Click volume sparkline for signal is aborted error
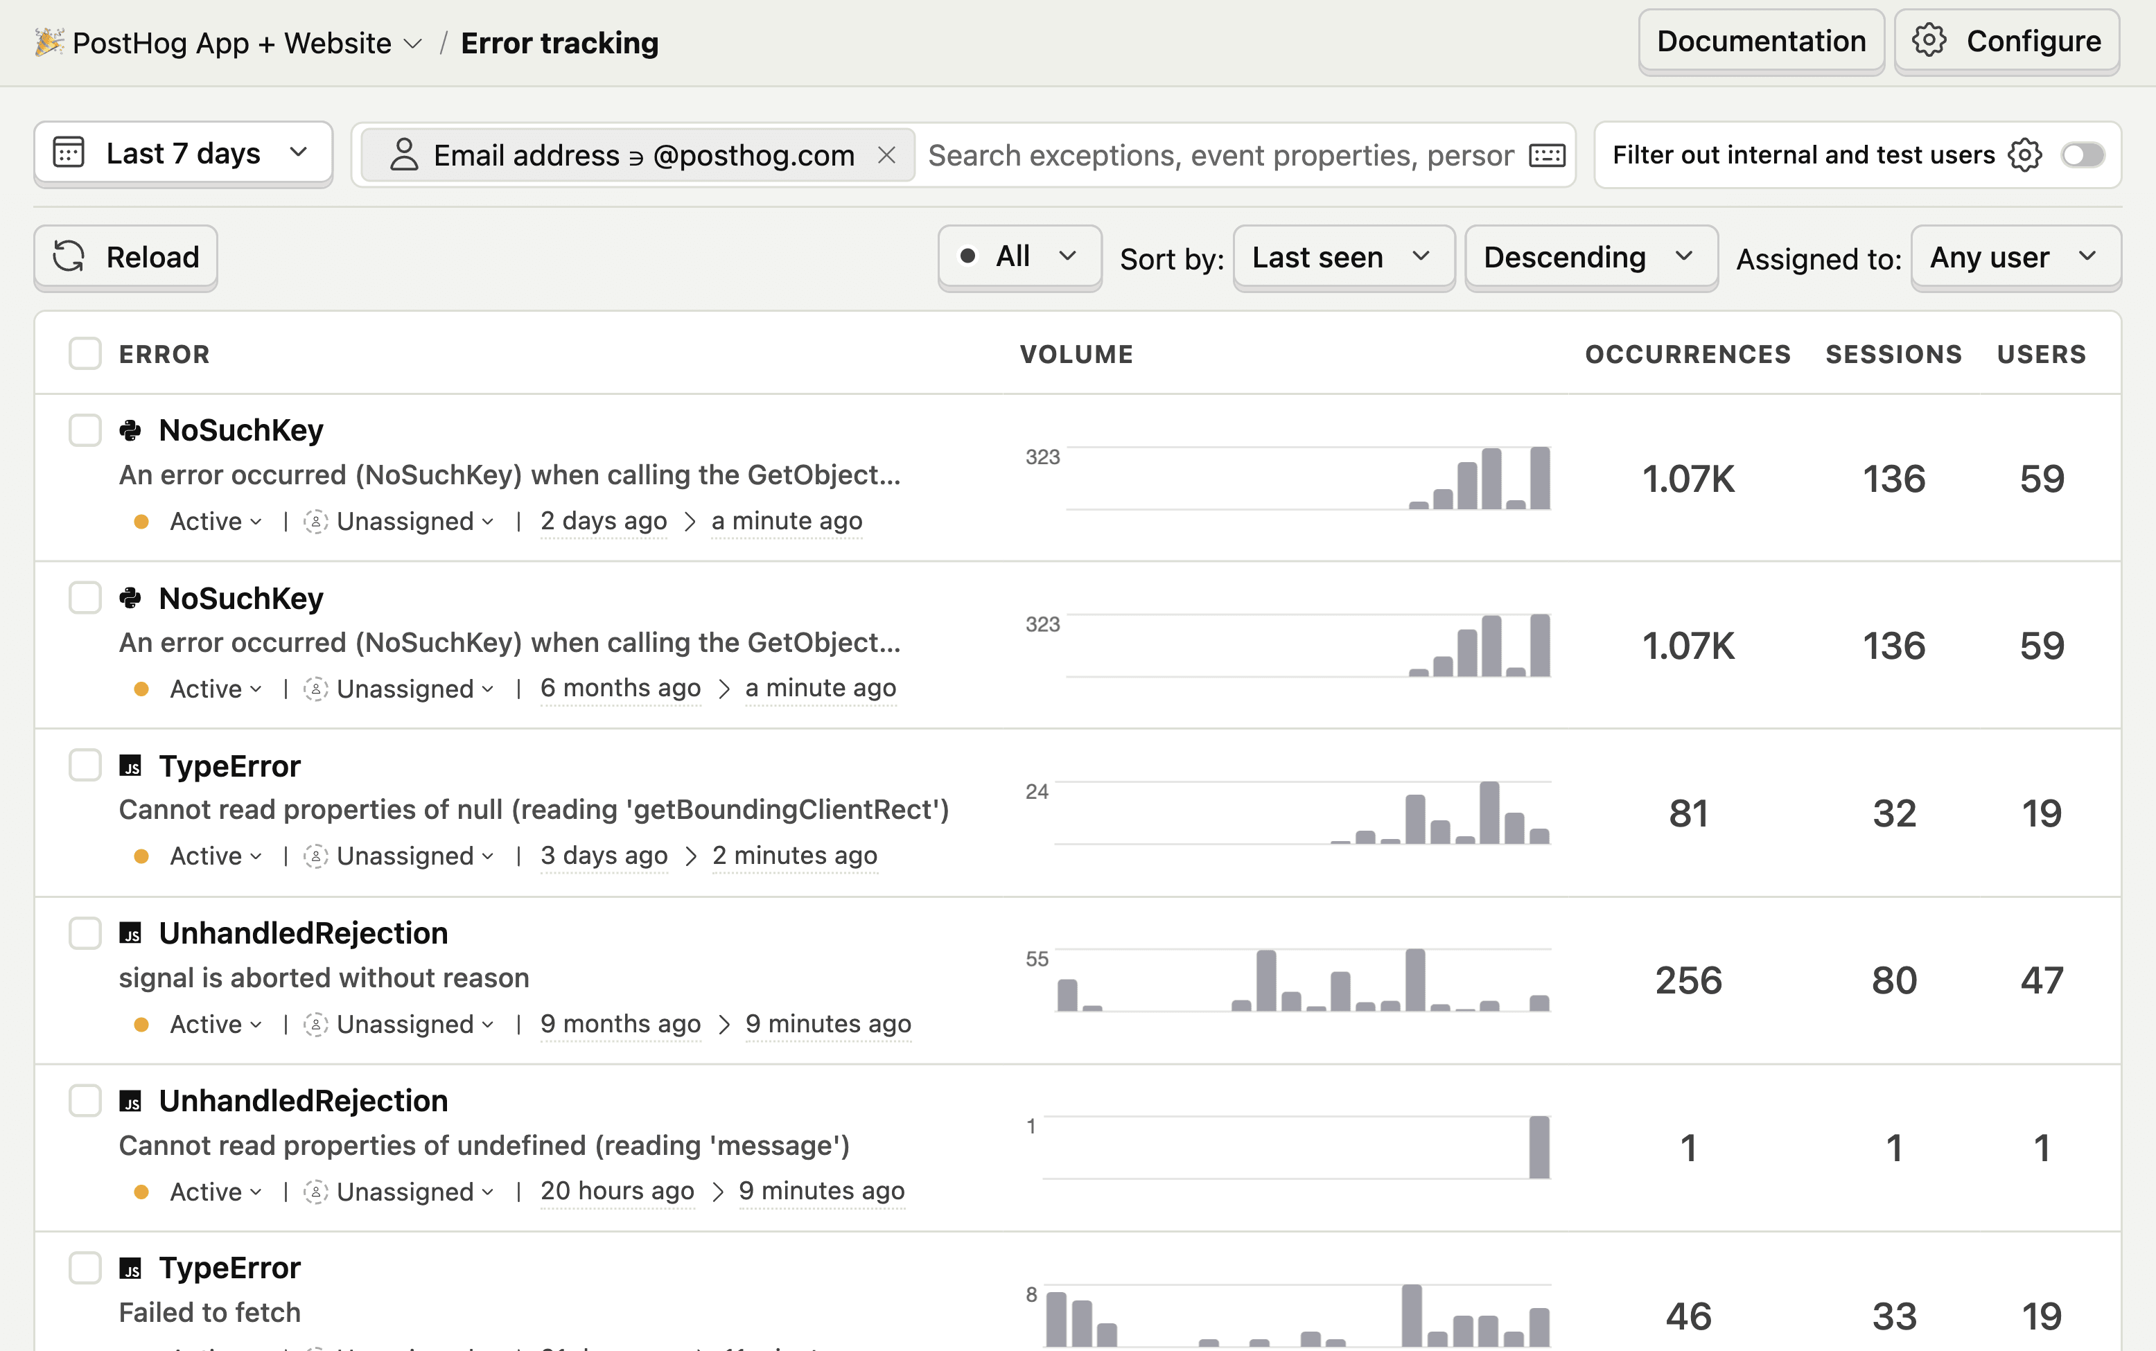The image size is (2156, 1351). point(1288,980)
